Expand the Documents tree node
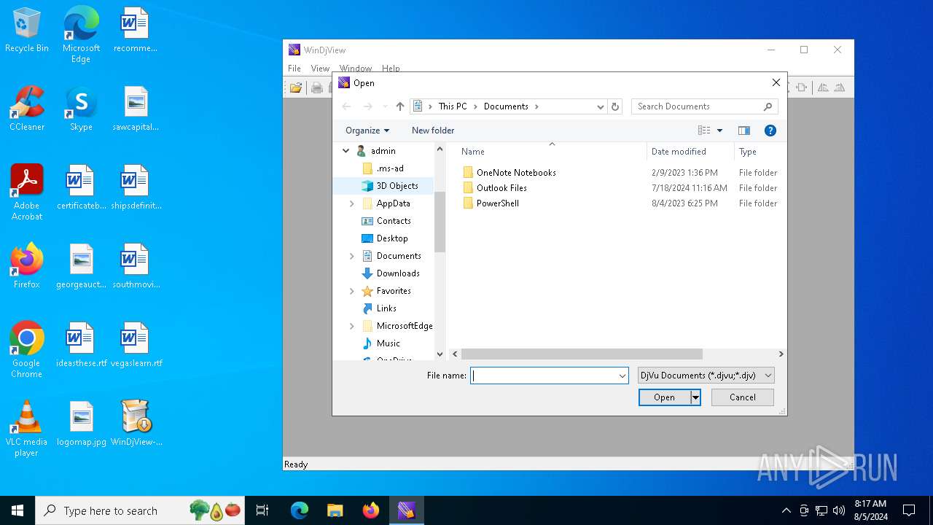Viewport: 933px width, 525px height. click(x=352, y=256)
